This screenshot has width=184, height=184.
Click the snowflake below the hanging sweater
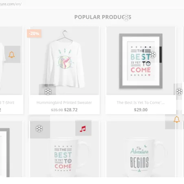(48, 92)
